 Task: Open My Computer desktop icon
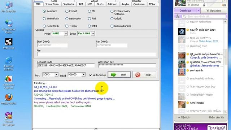[x=9, y=6]
